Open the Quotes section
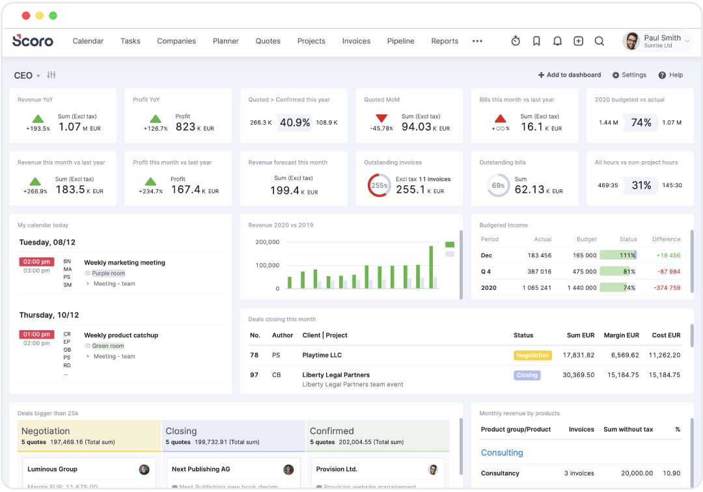The height and width of the screenshot is (492, 703). pos(268,40)
